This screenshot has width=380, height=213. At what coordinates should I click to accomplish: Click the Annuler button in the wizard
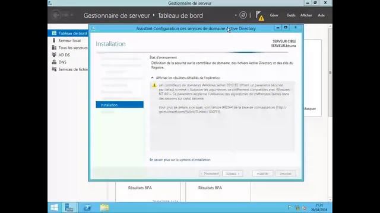point(286,173)
